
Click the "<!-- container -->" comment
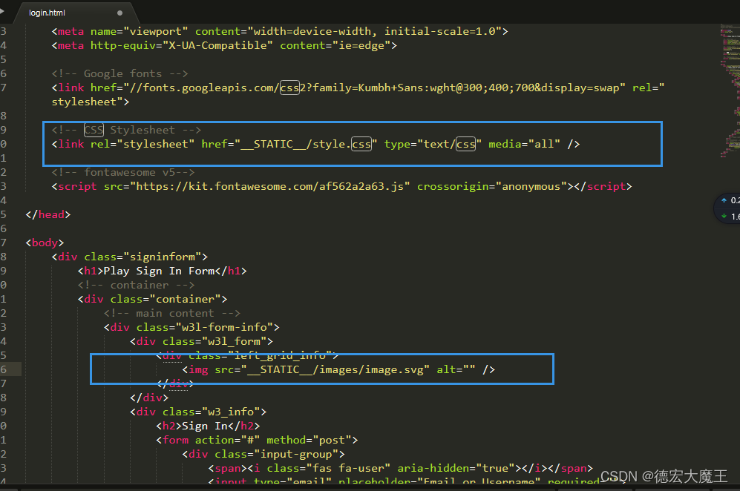[136, 286]
